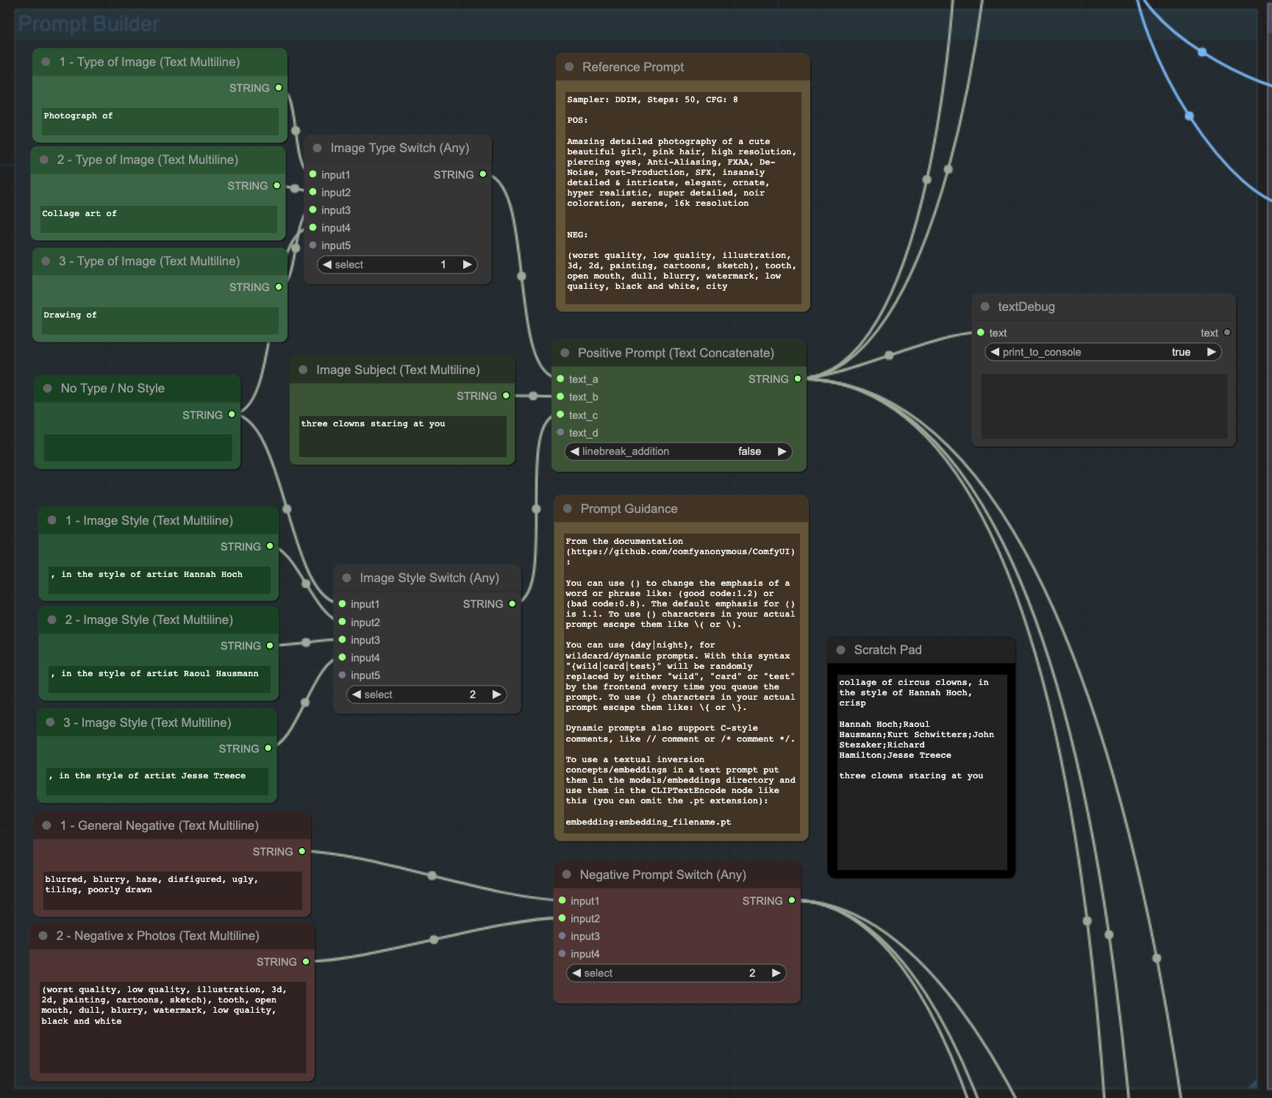Image resolution: width=1272 pixels, height=1098 pixels.
Task: Click the STRING output on 1 - Type of Image
Action: pyautogui.click(x=278, y=87)
